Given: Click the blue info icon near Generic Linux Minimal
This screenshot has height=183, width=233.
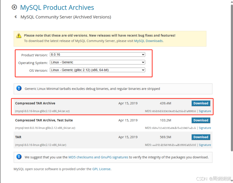Looking at the screenshot, I should tap(19, 89).
